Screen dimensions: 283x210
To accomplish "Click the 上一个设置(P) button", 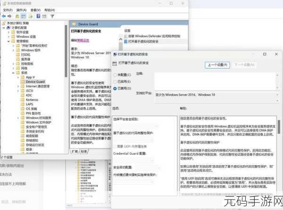I will pyautogui.click(x=217, y=65).
